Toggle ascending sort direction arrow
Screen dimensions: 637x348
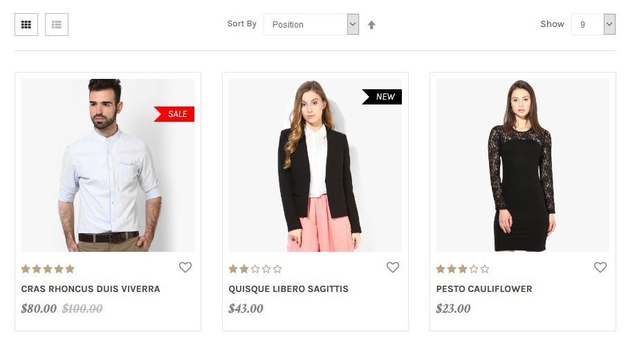click(x=371, y=25)
